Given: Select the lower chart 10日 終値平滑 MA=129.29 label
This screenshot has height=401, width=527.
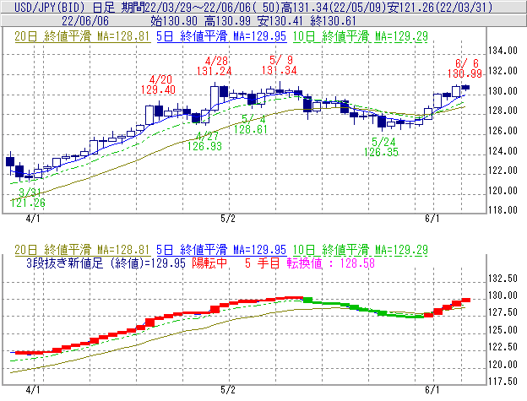Looking at the screenshot, I should coord(361,250).
